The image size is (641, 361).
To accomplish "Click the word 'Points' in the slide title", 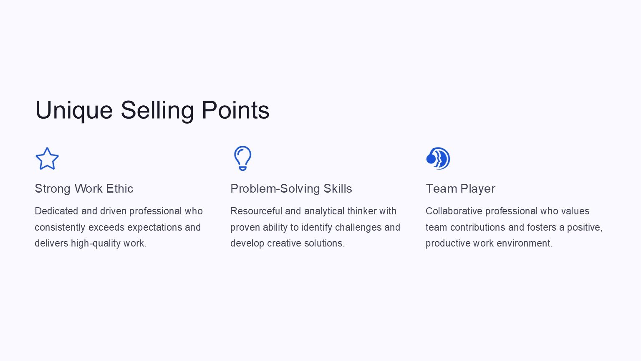I will (x=235, y=110).
